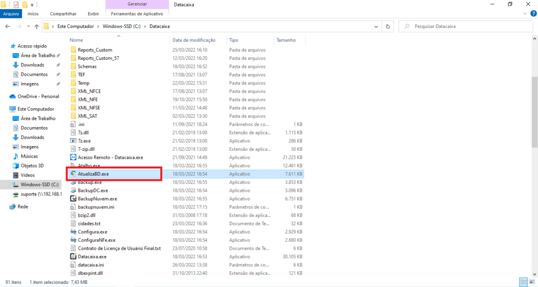Select Acesso Remoto - Datacaixa.exe file
Screen dimensions: 538x287
pyautogui.click(x=110, y=157)
